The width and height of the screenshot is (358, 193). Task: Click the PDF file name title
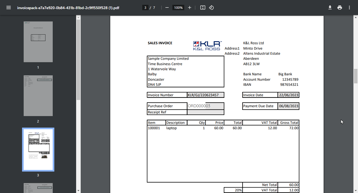68,8
